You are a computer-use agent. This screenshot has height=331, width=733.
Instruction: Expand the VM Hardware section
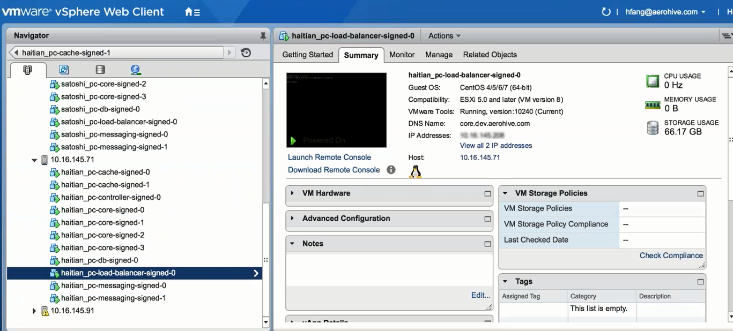[292, 193]
